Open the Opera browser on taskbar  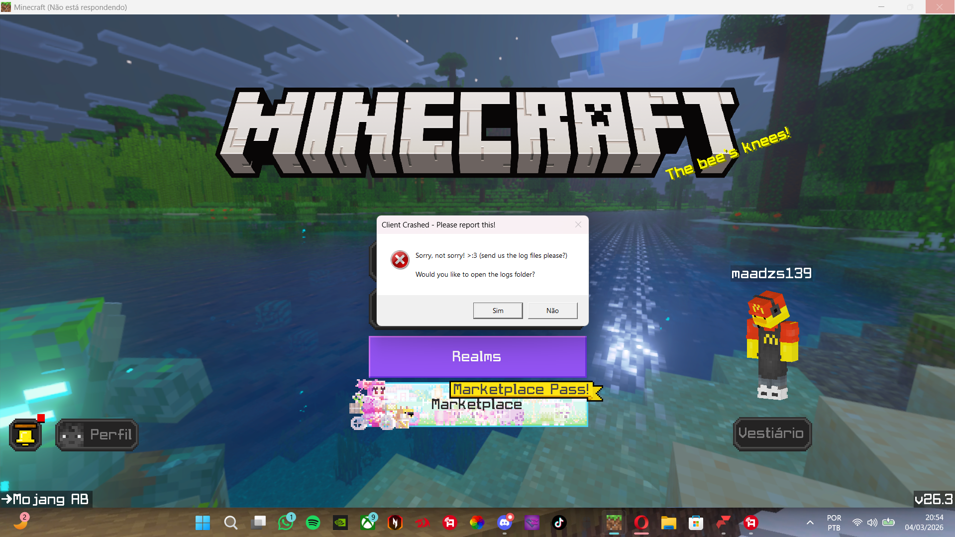641,523
